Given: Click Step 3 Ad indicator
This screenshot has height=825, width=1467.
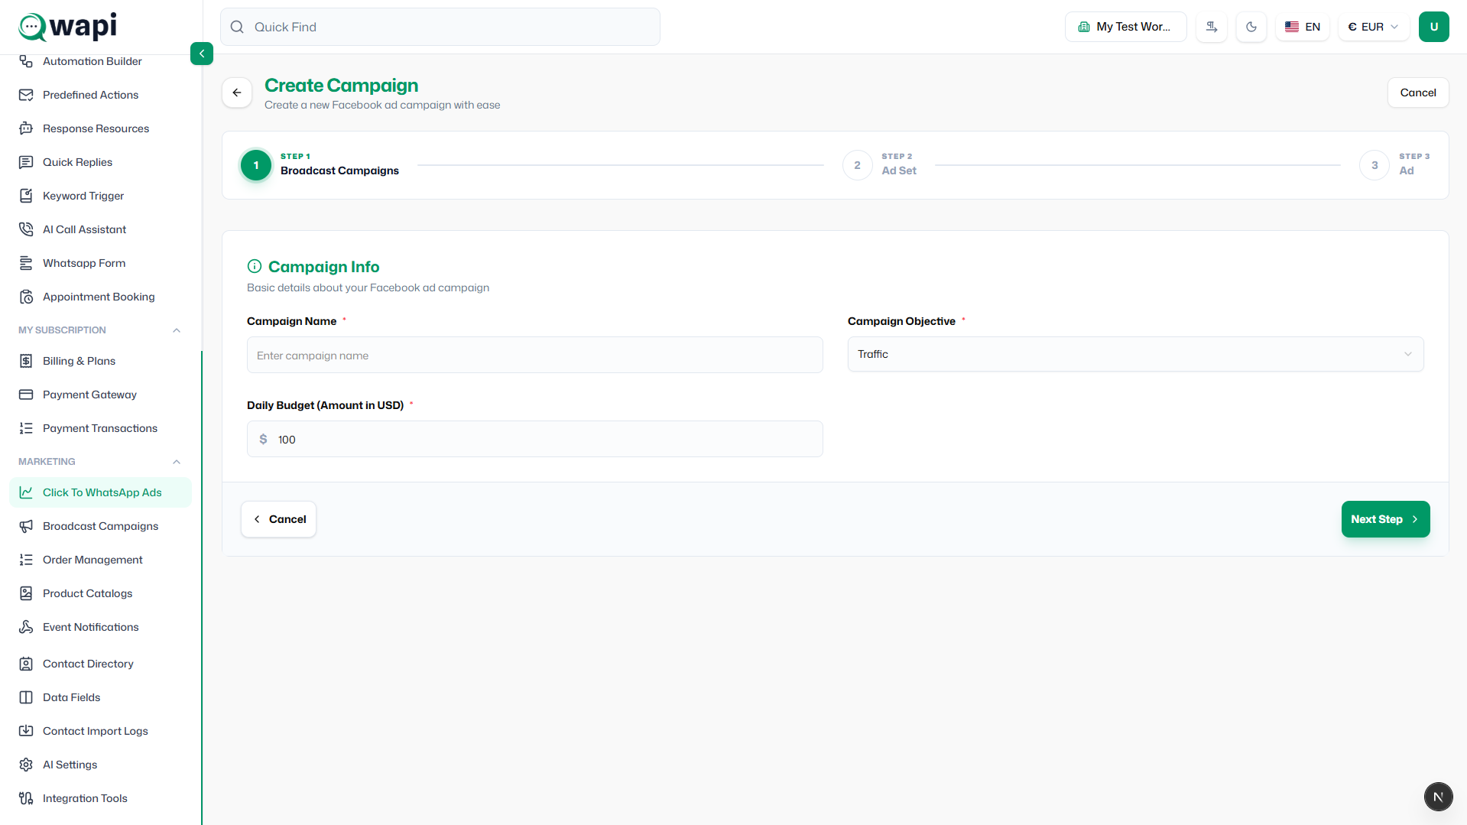Looking at the screenshot, I should (x=1395, y=165).
